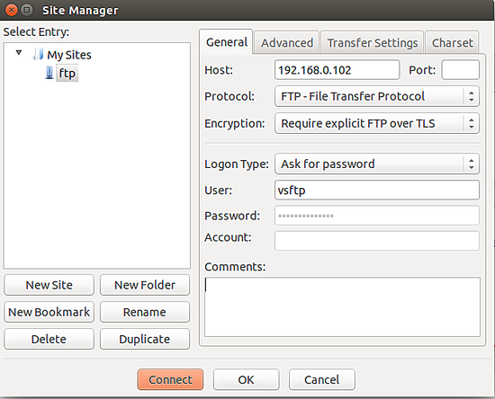
Task: Click the Connect button
Action: (170, 380)
